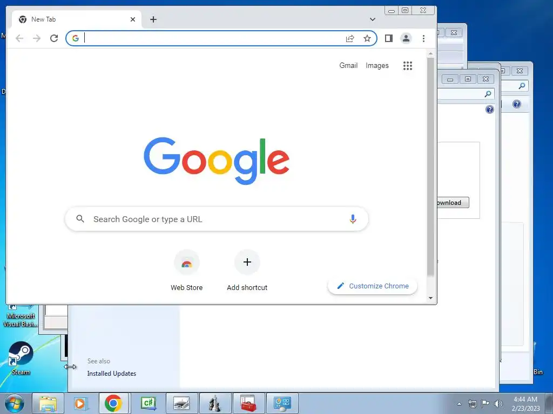Open the clock showing 4:44 AM
553x414 pixels.
coord(525,404)
